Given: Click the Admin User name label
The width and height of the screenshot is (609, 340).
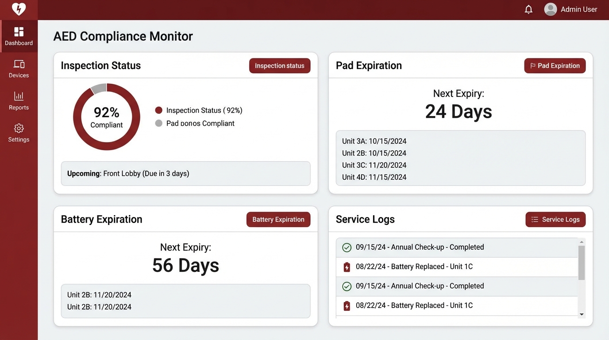Looking at the screenshot, I should pos(579,9).
